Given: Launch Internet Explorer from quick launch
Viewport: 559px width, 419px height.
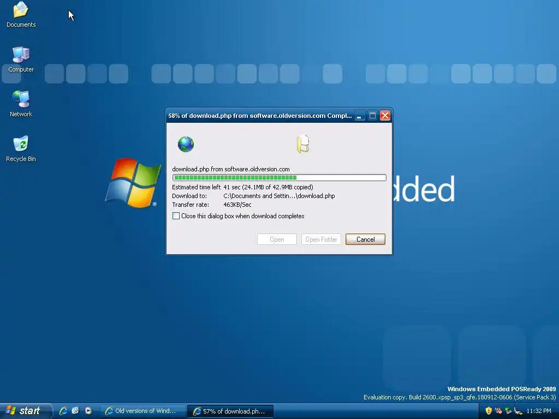Looking at the screenshot, I should 63,411.
